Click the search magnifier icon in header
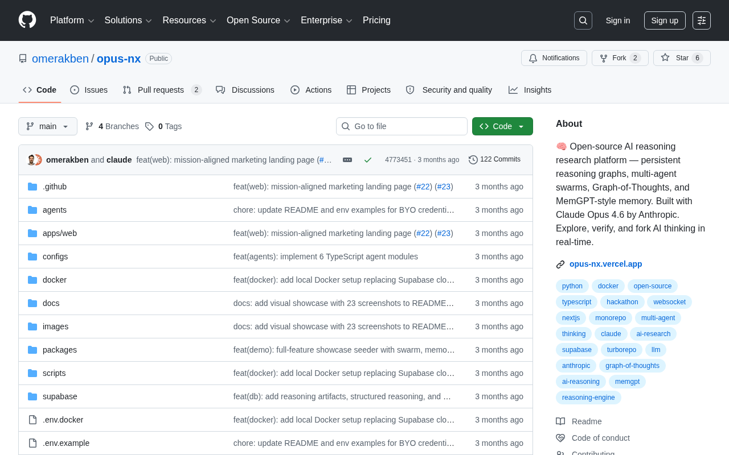Viewport: 729px width, 455px height. [x=583, y=20]
